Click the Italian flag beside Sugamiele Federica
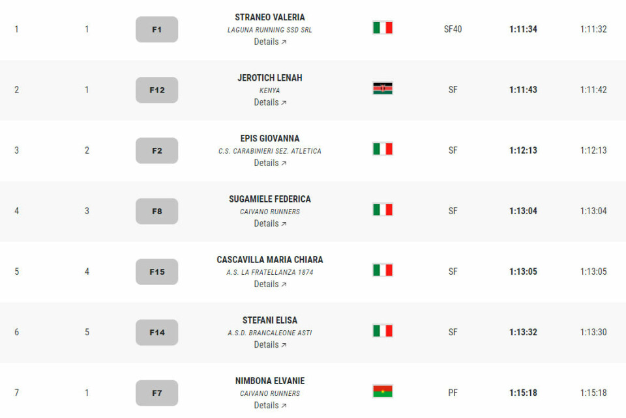Image resolution: width=626 pixels, height=418 pixels. (383, 210)
